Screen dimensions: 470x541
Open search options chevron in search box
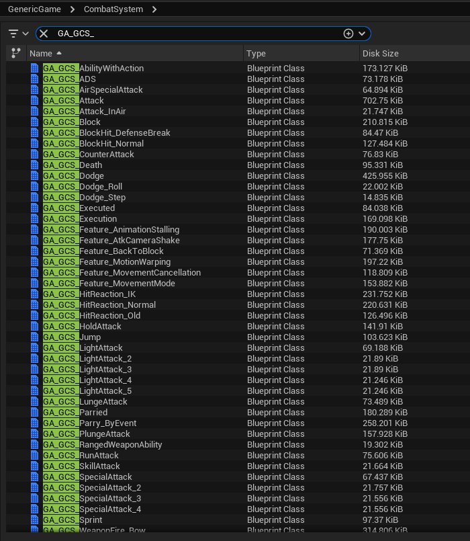[x=362, y=34]
